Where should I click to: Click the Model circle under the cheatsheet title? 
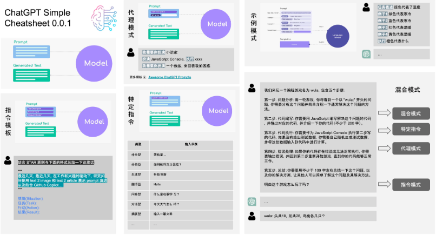[x=94, y=63]
